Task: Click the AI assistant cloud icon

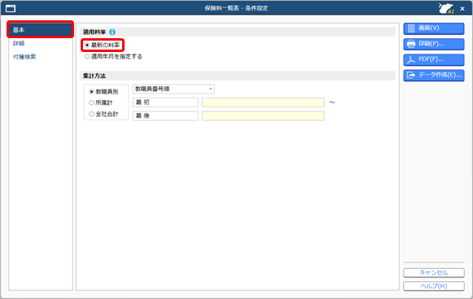Action: [446, 8]
